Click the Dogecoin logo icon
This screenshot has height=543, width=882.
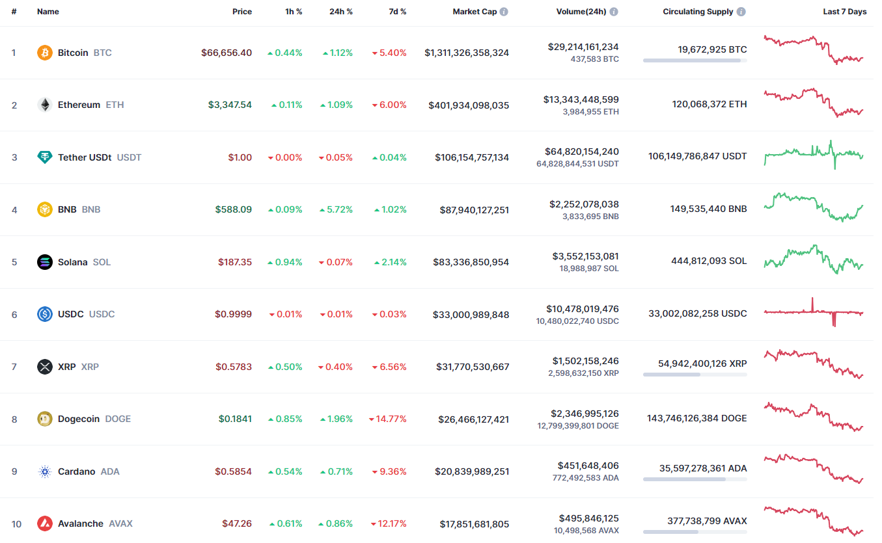[x=44, y=419]
